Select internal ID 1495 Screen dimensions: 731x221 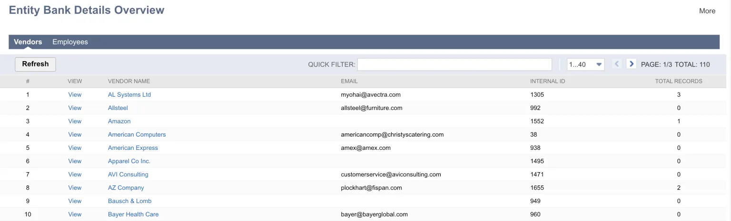[537, 161]
